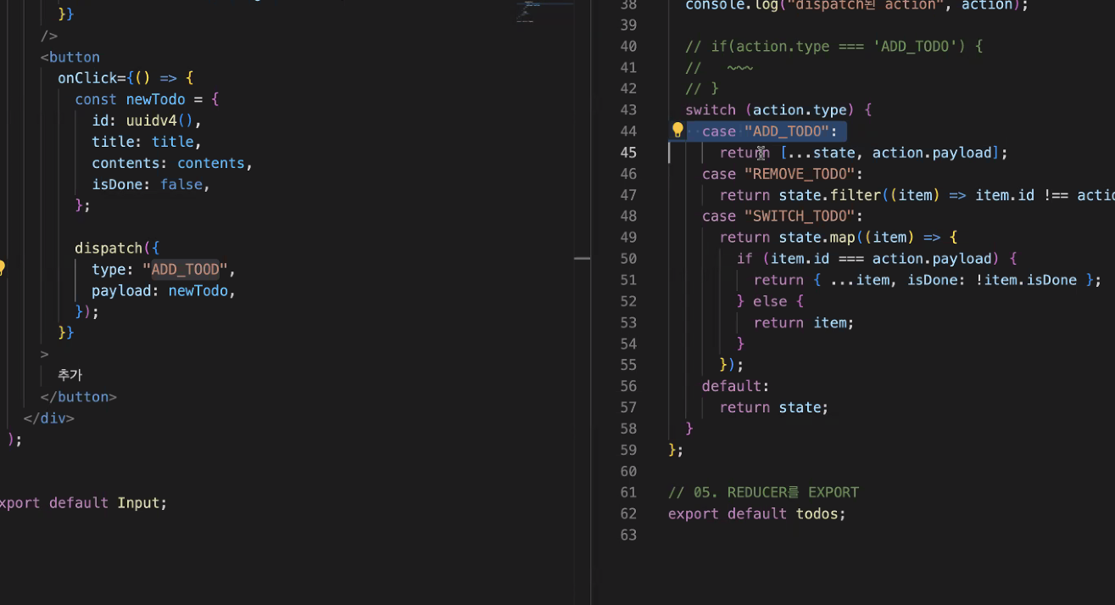Click the Korean button label 추가

pyautogui.click(x=70, y=375)
